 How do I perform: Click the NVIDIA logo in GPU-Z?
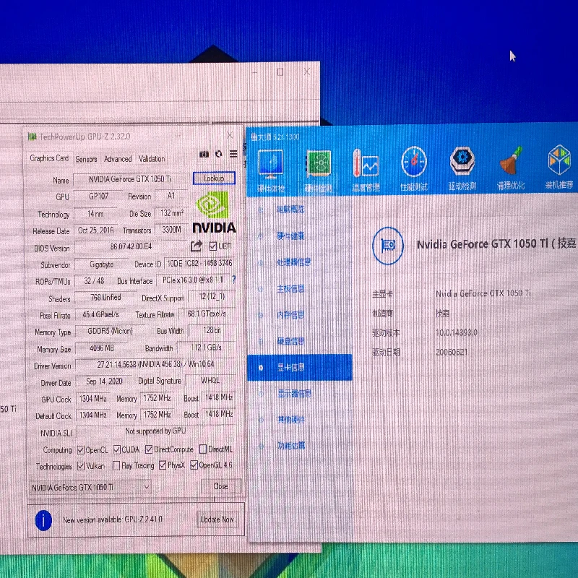(x=214, y=212)
